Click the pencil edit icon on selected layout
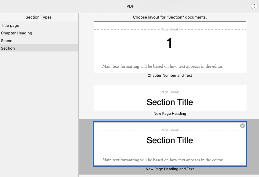Image resolution: width=259 pixels, height=177 pixels. tap(242, 126)
